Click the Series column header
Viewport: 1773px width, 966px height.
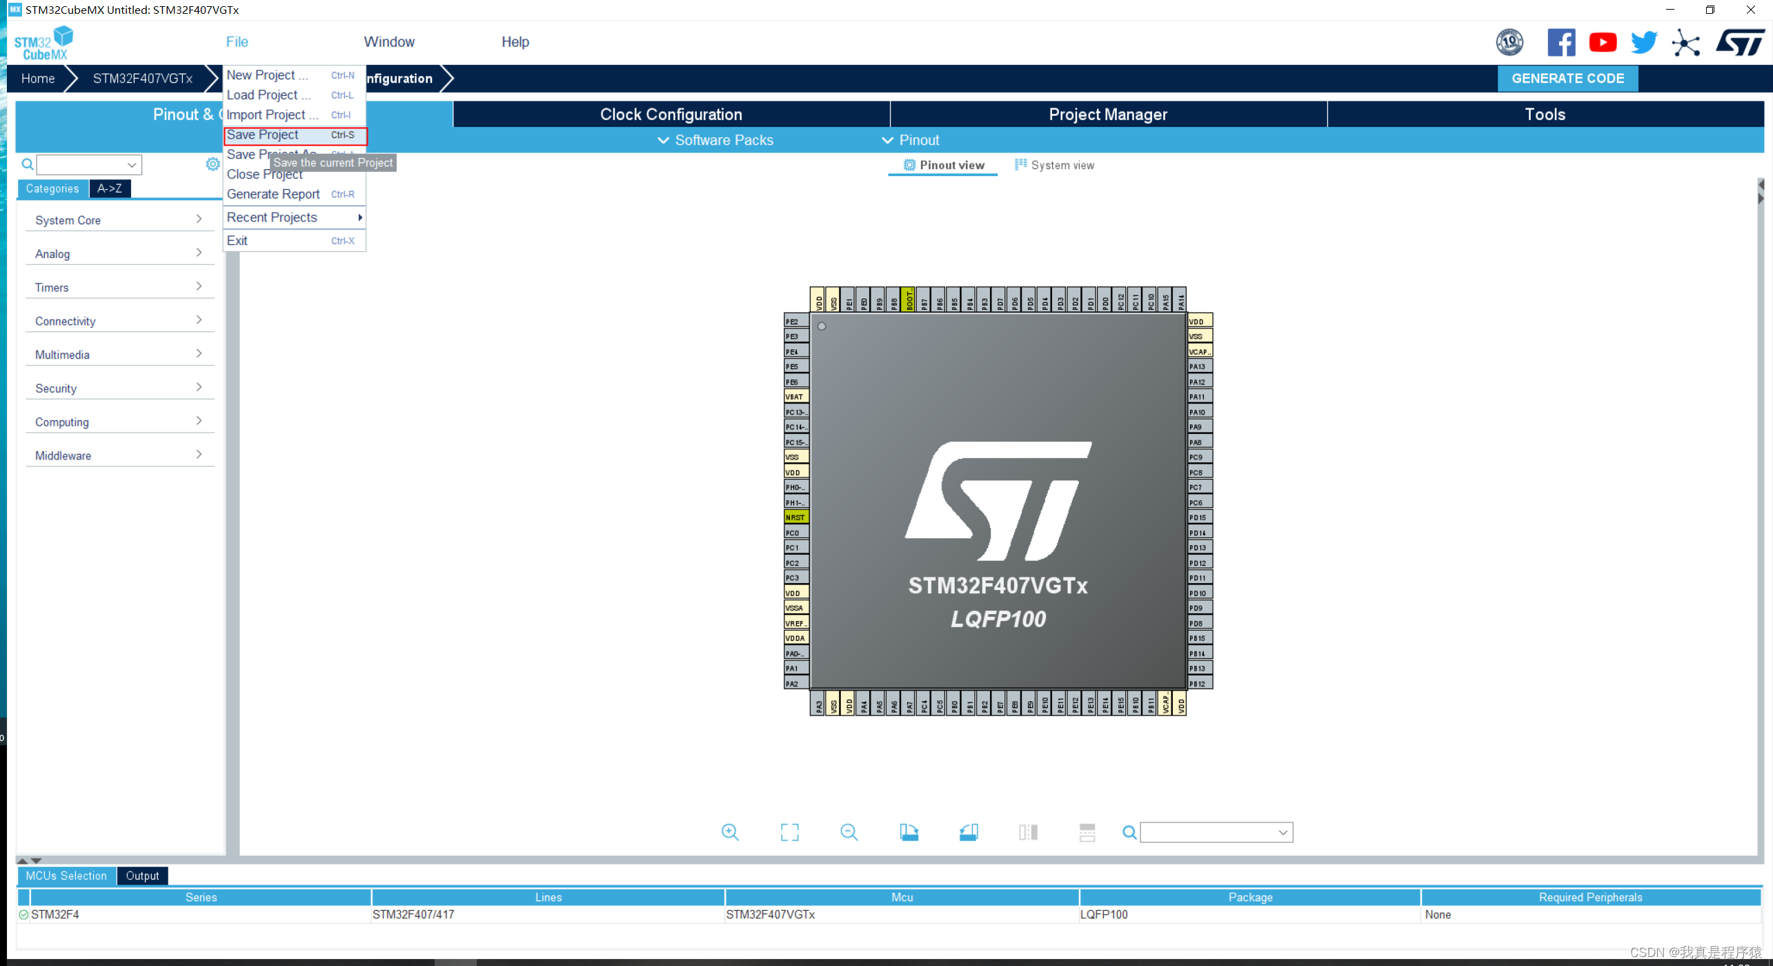coord(201,898)
